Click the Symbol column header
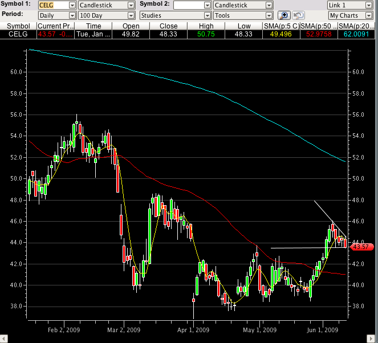 point(18,26)
